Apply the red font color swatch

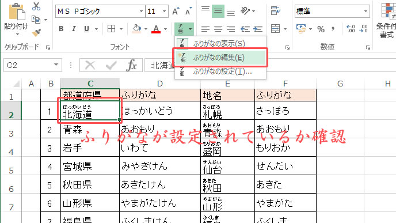[x=156, y=29]
